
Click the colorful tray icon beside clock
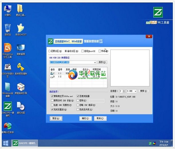tap(154, 143)
